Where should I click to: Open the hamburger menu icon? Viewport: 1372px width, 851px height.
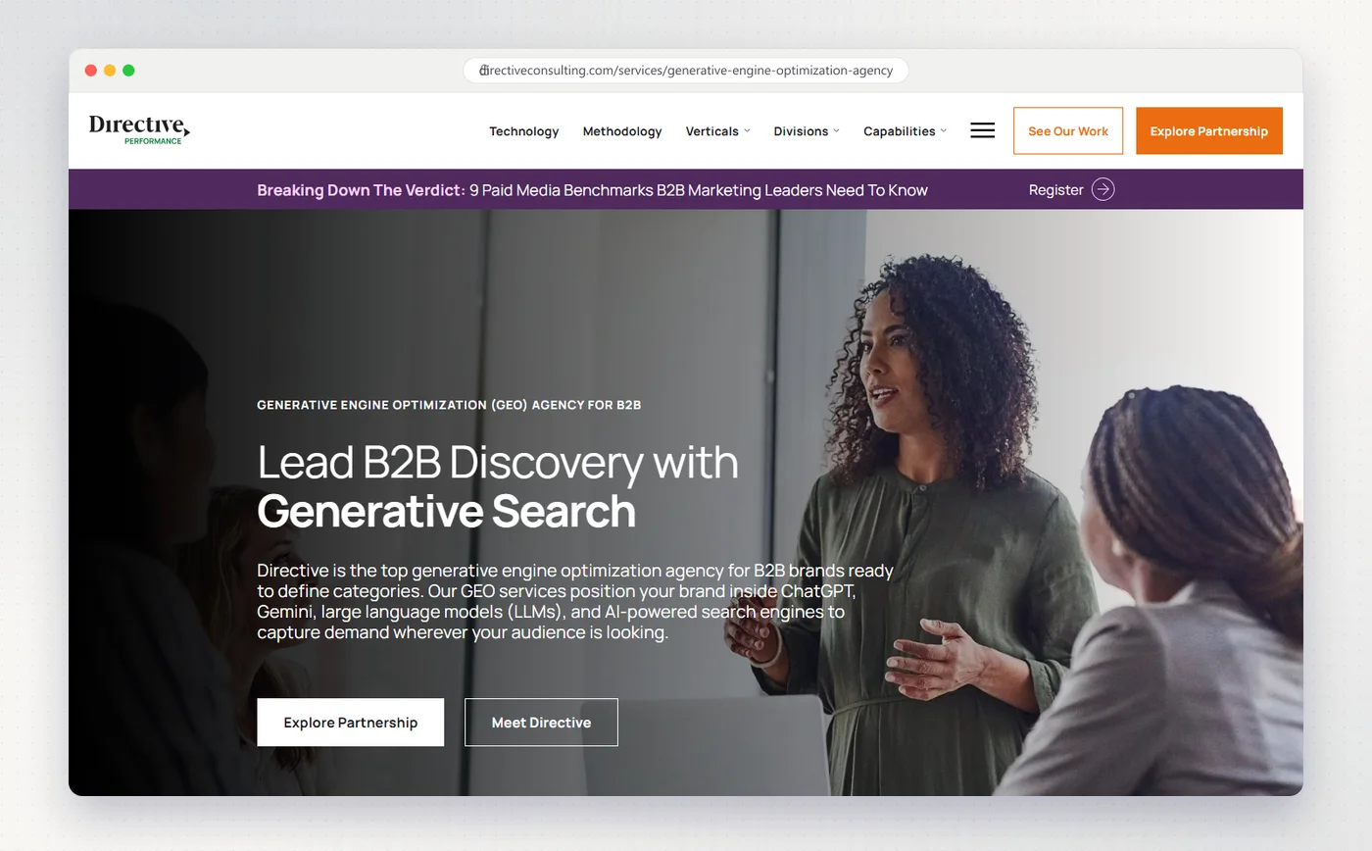(982, 130)
